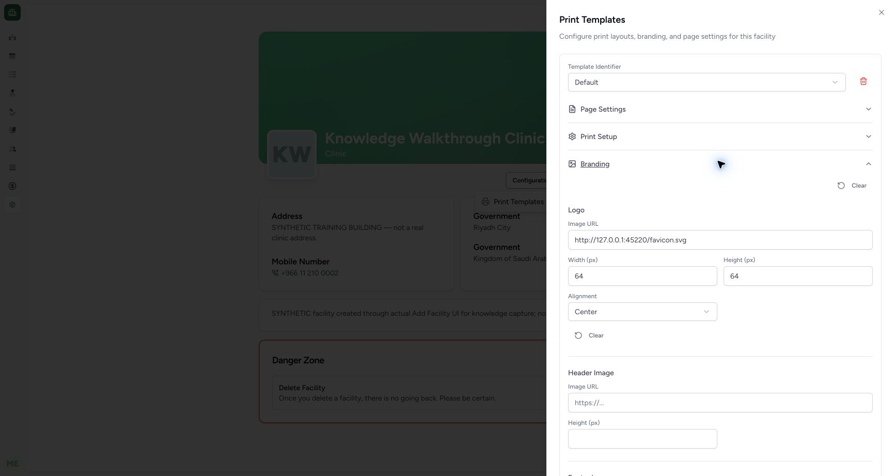The width and height of the screenshot is (894, 476).
Task: Click the Header Image URL field
Action: (720, 403)
